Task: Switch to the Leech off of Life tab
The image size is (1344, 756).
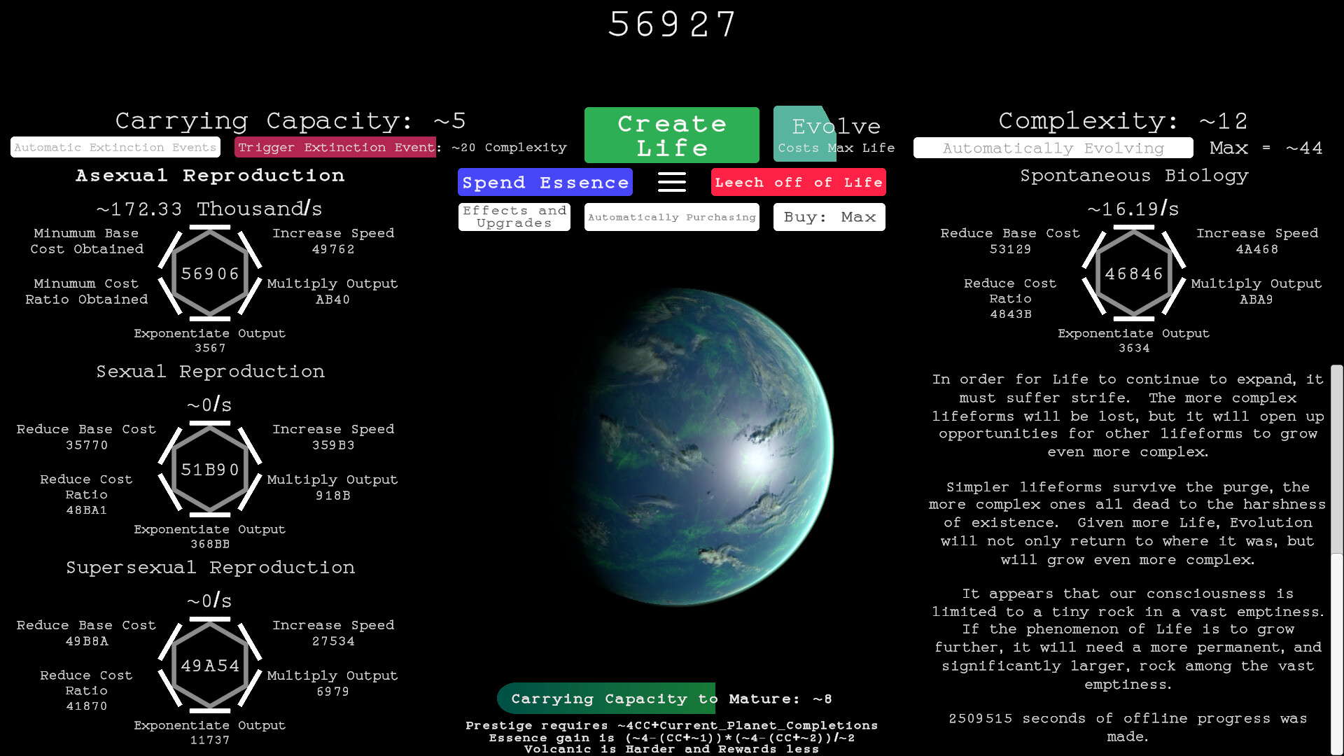Action: click(798, 182)
